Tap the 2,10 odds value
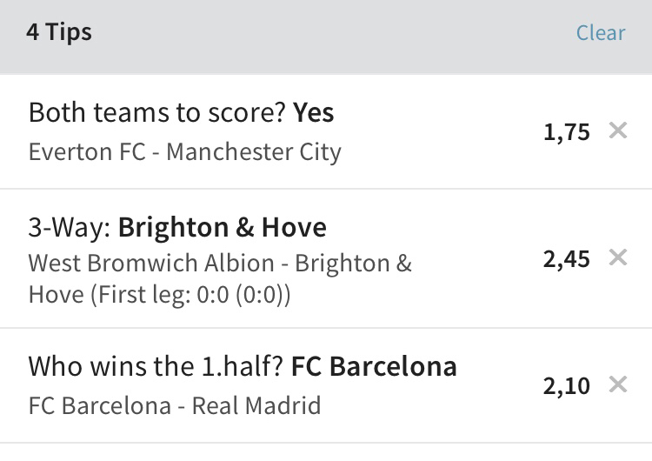Screen dimensions: 652x461 coord(566,385)
